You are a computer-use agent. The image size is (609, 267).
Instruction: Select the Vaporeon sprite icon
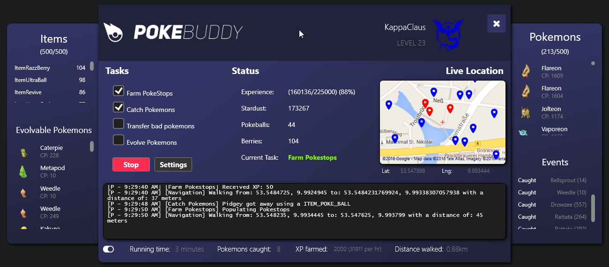click(523, 132)
